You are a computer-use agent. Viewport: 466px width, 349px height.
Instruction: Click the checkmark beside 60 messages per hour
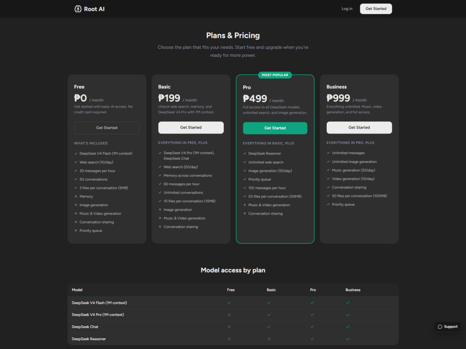[x=160, y=184]
